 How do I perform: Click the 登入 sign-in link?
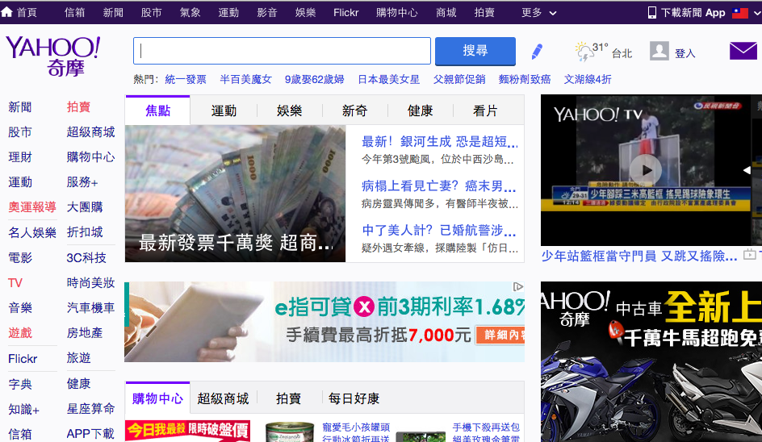point(685,53)
